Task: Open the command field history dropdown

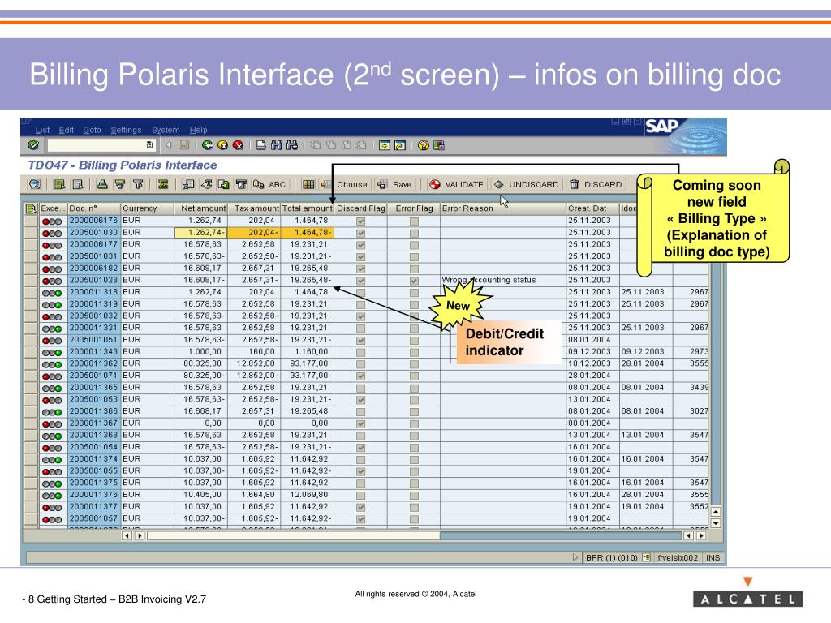Action: (x=150, y=145)
